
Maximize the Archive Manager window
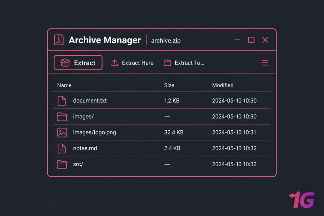point(251,40)
